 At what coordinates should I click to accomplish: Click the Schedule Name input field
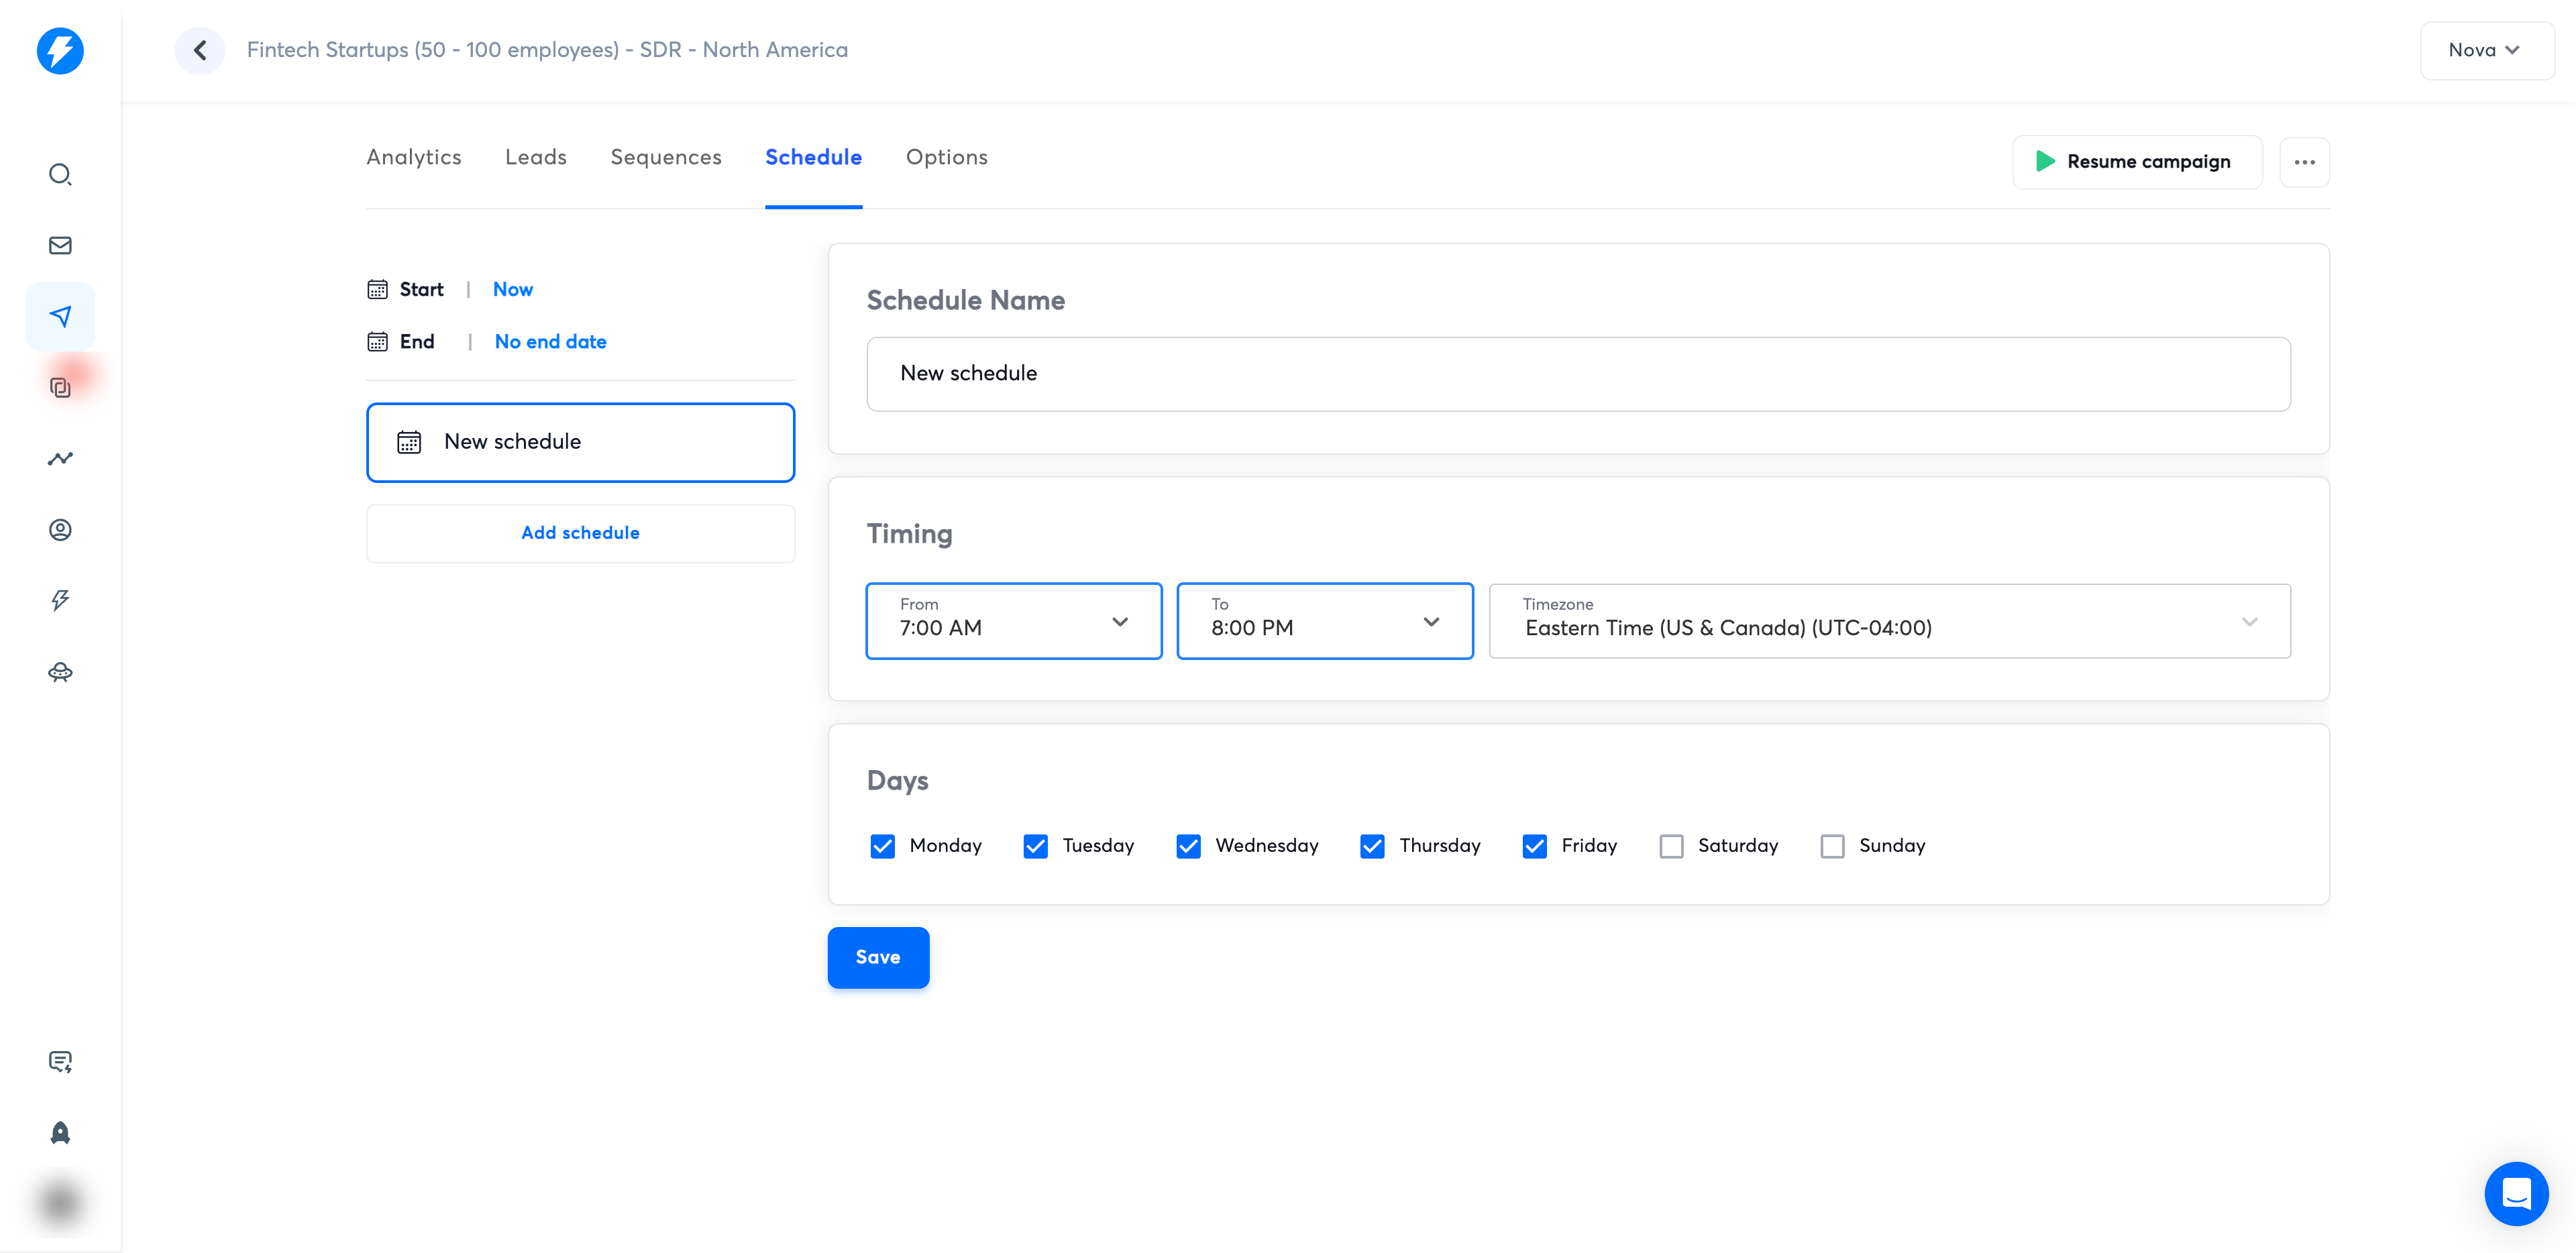pos(1578,374)
